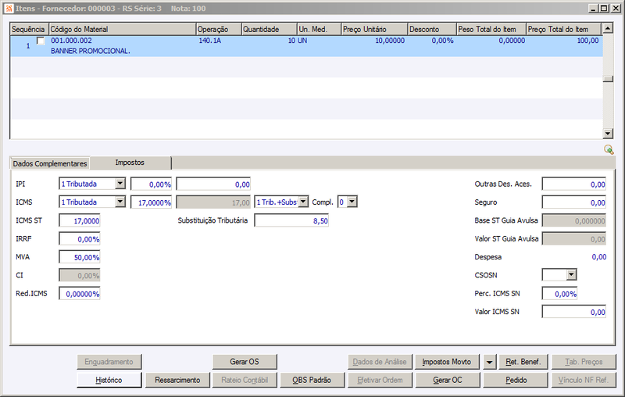Select the Impostos tab
This screenshot has width=625, height=397.
coord(130,163)
